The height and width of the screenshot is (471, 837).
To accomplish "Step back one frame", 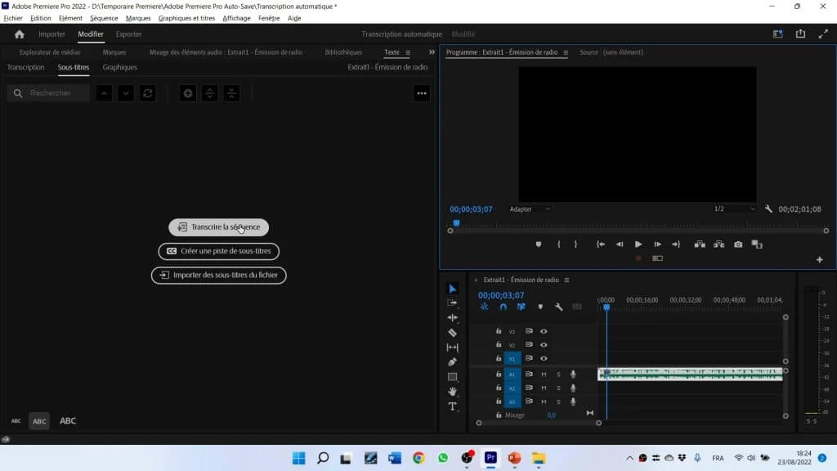I will 620,244.
